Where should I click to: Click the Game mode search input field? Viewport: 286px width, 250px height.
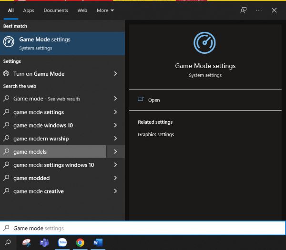[143, 228]
